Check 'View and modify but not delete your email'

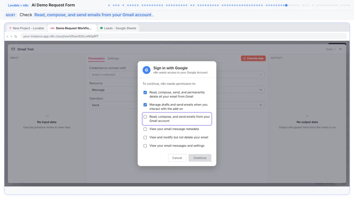(x=145, y=137)
